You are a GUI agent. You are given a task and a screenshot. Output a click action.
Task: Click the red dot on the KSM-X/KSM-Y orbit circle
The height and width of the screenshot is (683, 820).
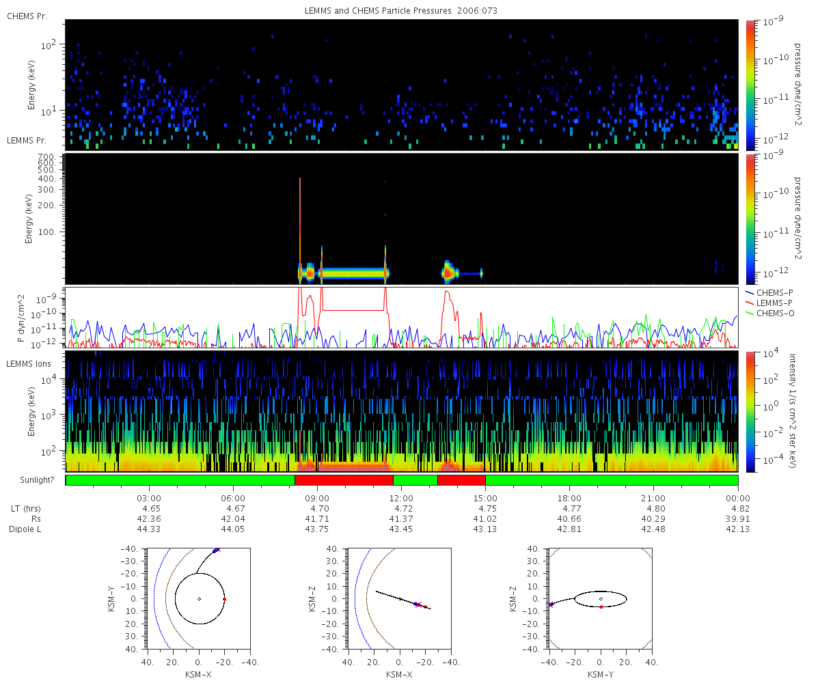pyautogui.click(x=224, y=599)
